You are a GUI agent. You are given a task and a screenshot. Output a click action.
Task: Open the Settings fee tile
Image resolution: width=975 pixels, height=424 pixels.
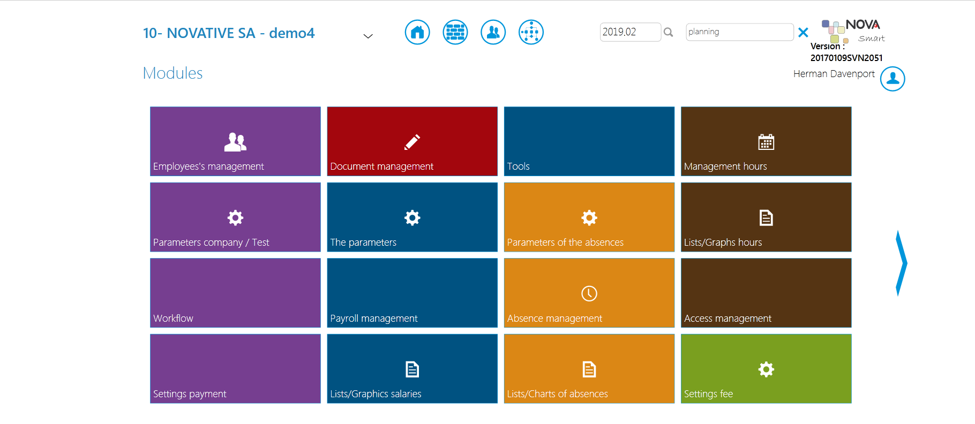766,369
